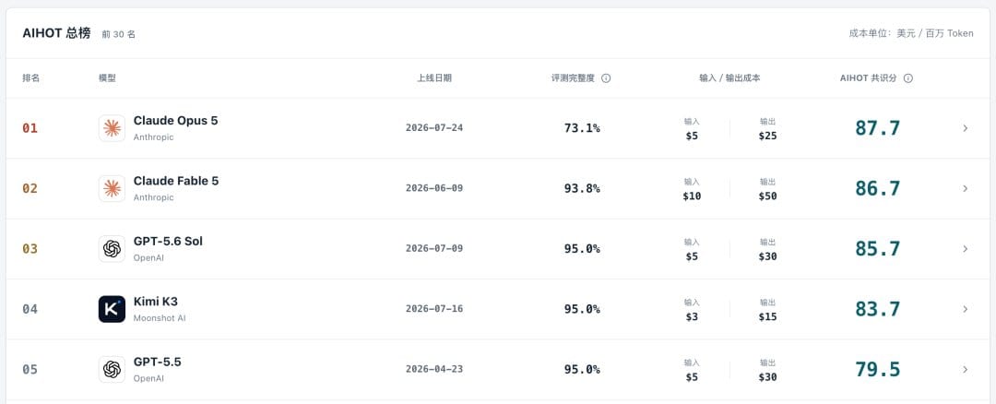The image size is (996, 404).
Task: Click the Claude Opus 5 Anthropic logo icon
Action: click(x=112, y=128)
